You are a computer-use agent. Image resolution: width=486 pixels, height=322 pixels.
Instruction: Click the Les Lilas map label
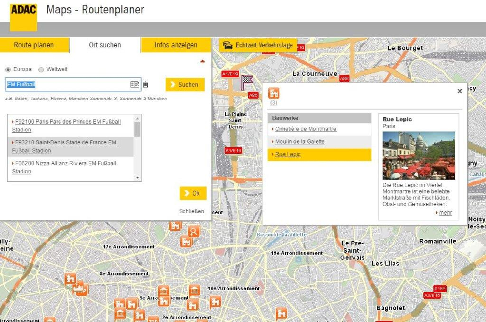click(x=385, y=264)
